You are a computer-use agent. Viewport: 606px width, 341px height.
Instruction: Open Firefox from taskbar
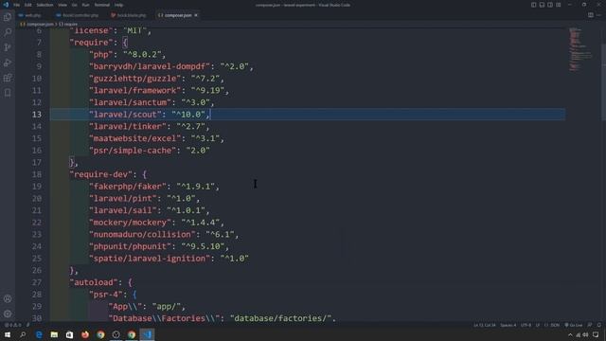85,334
